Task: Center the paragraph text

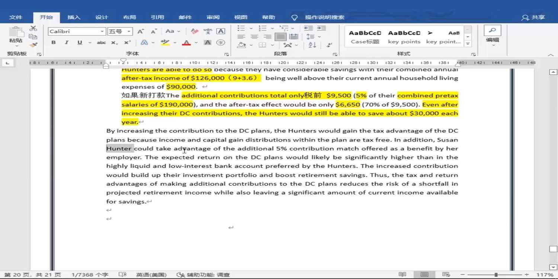Action: (254, 37)
